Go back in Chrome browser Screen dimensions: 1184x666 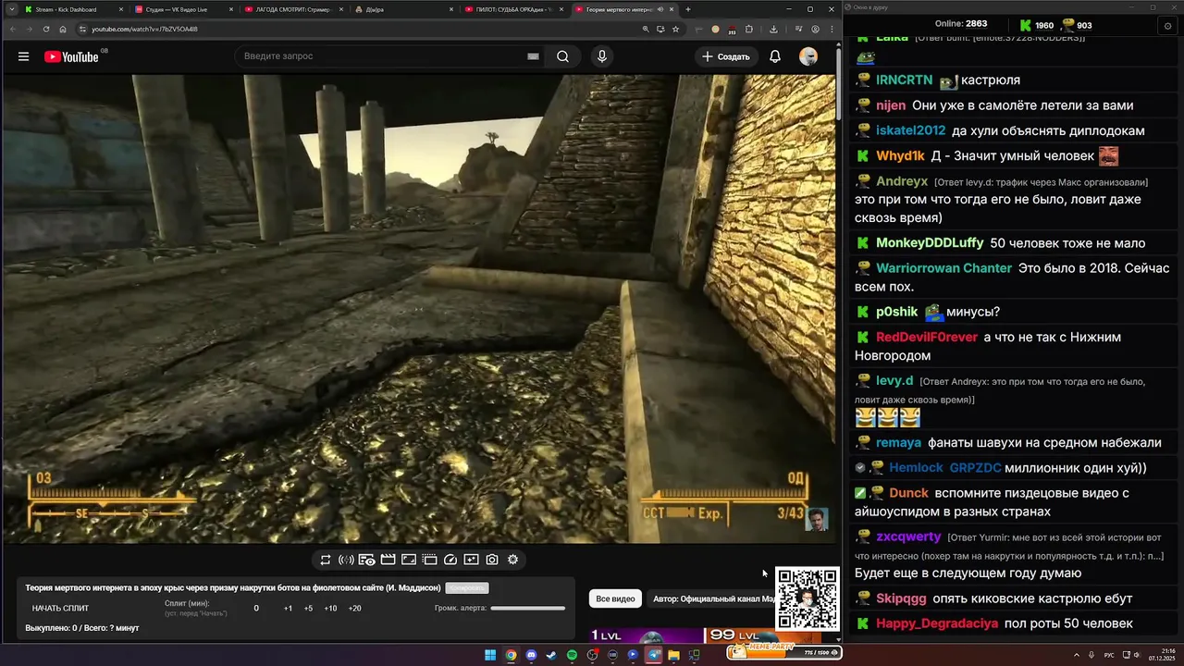tap(11, 29)
